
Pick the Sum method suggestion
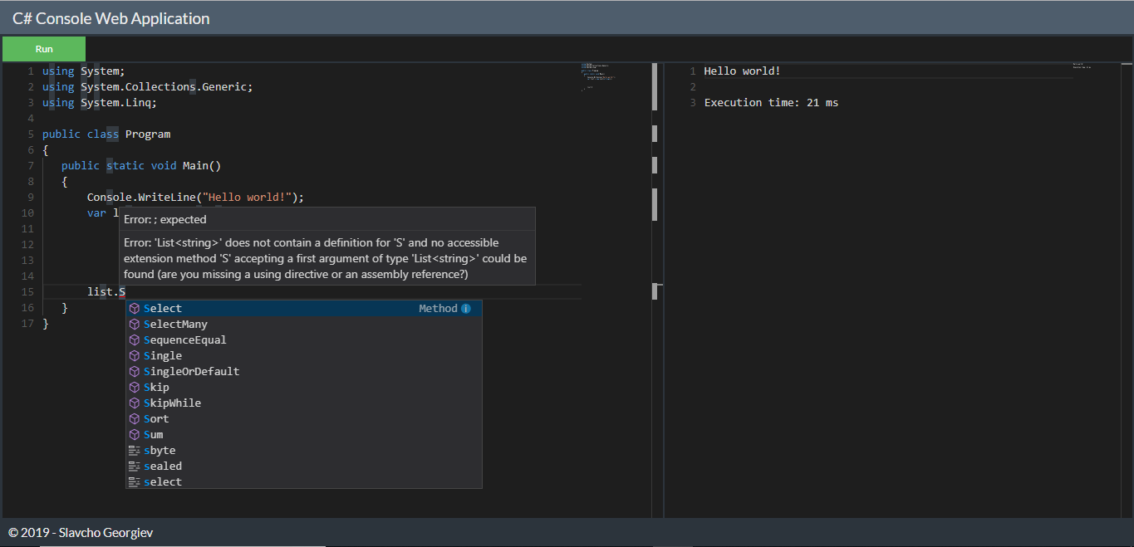click(304, 435)
